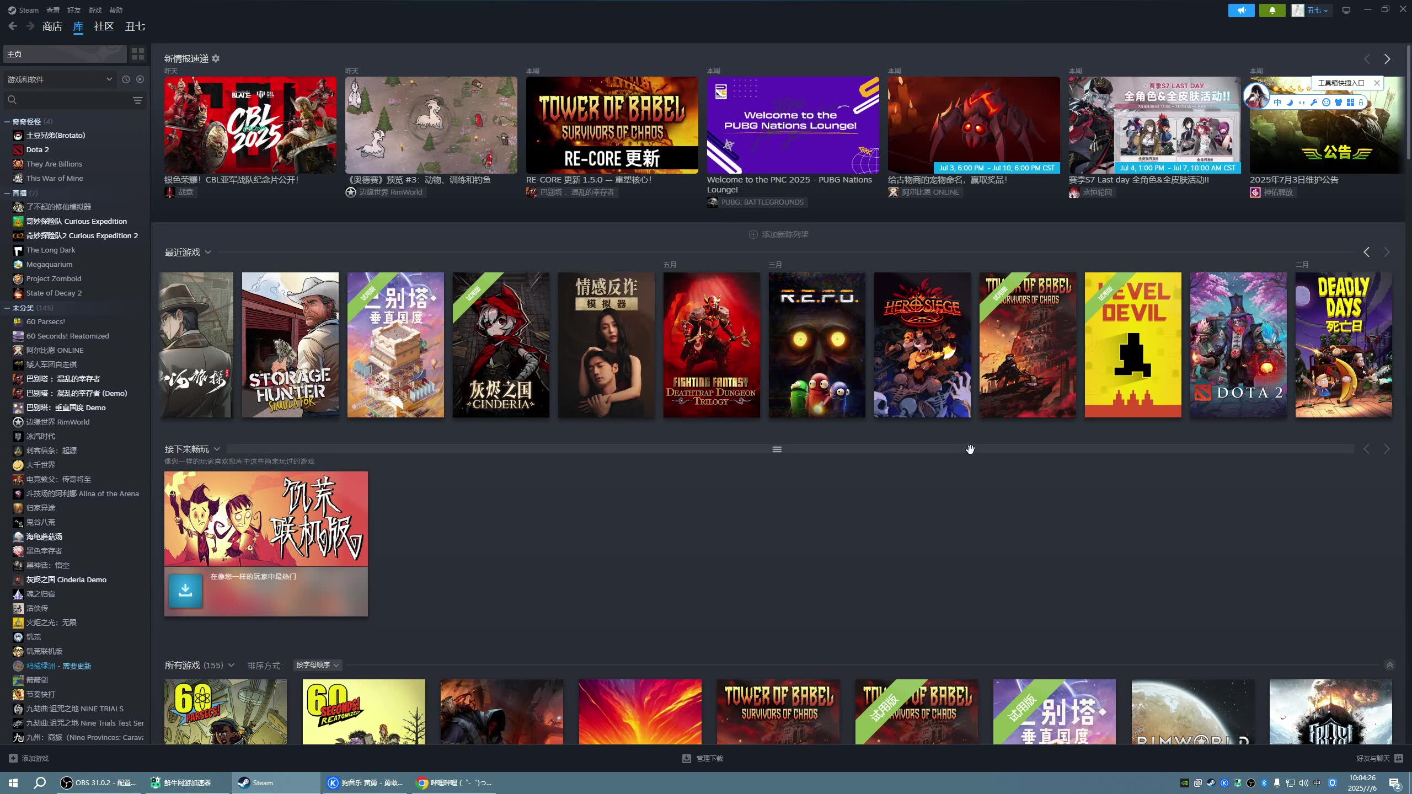Viewport: 1412px width, 794px height.
Task: Click the friends and chat grid icon
Action: coord(1399,758)
